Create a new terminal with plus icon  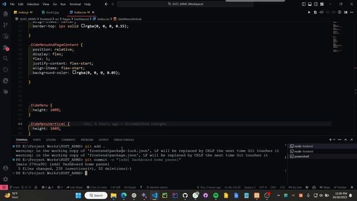click(330, 140)
